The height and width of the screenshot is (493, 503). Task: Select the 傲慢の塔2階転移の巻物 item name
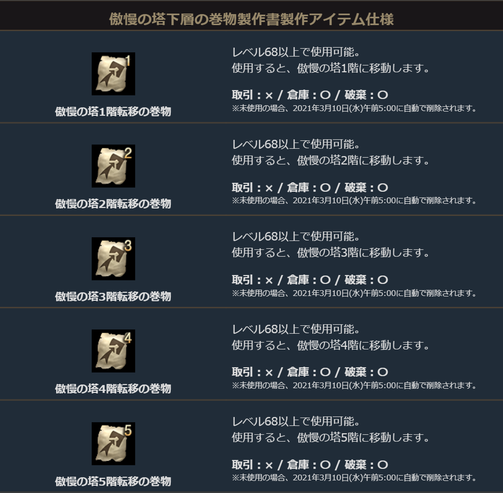(113, 204)
